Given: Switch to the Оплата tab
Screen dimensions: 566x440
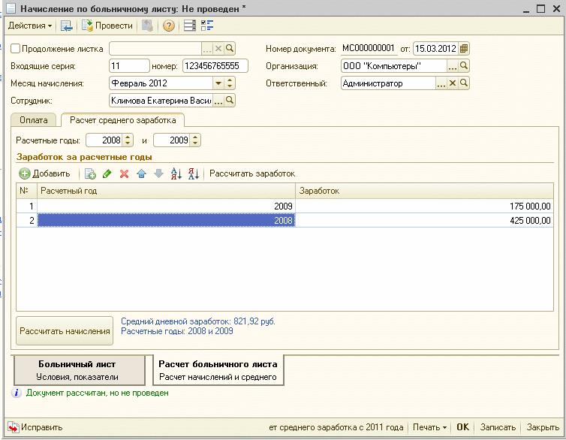Looking at the screenshot, I should (34, 120).
